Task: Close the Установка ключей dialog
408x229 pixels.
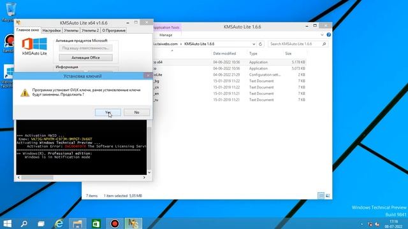Action: click(x=148, y=76)
